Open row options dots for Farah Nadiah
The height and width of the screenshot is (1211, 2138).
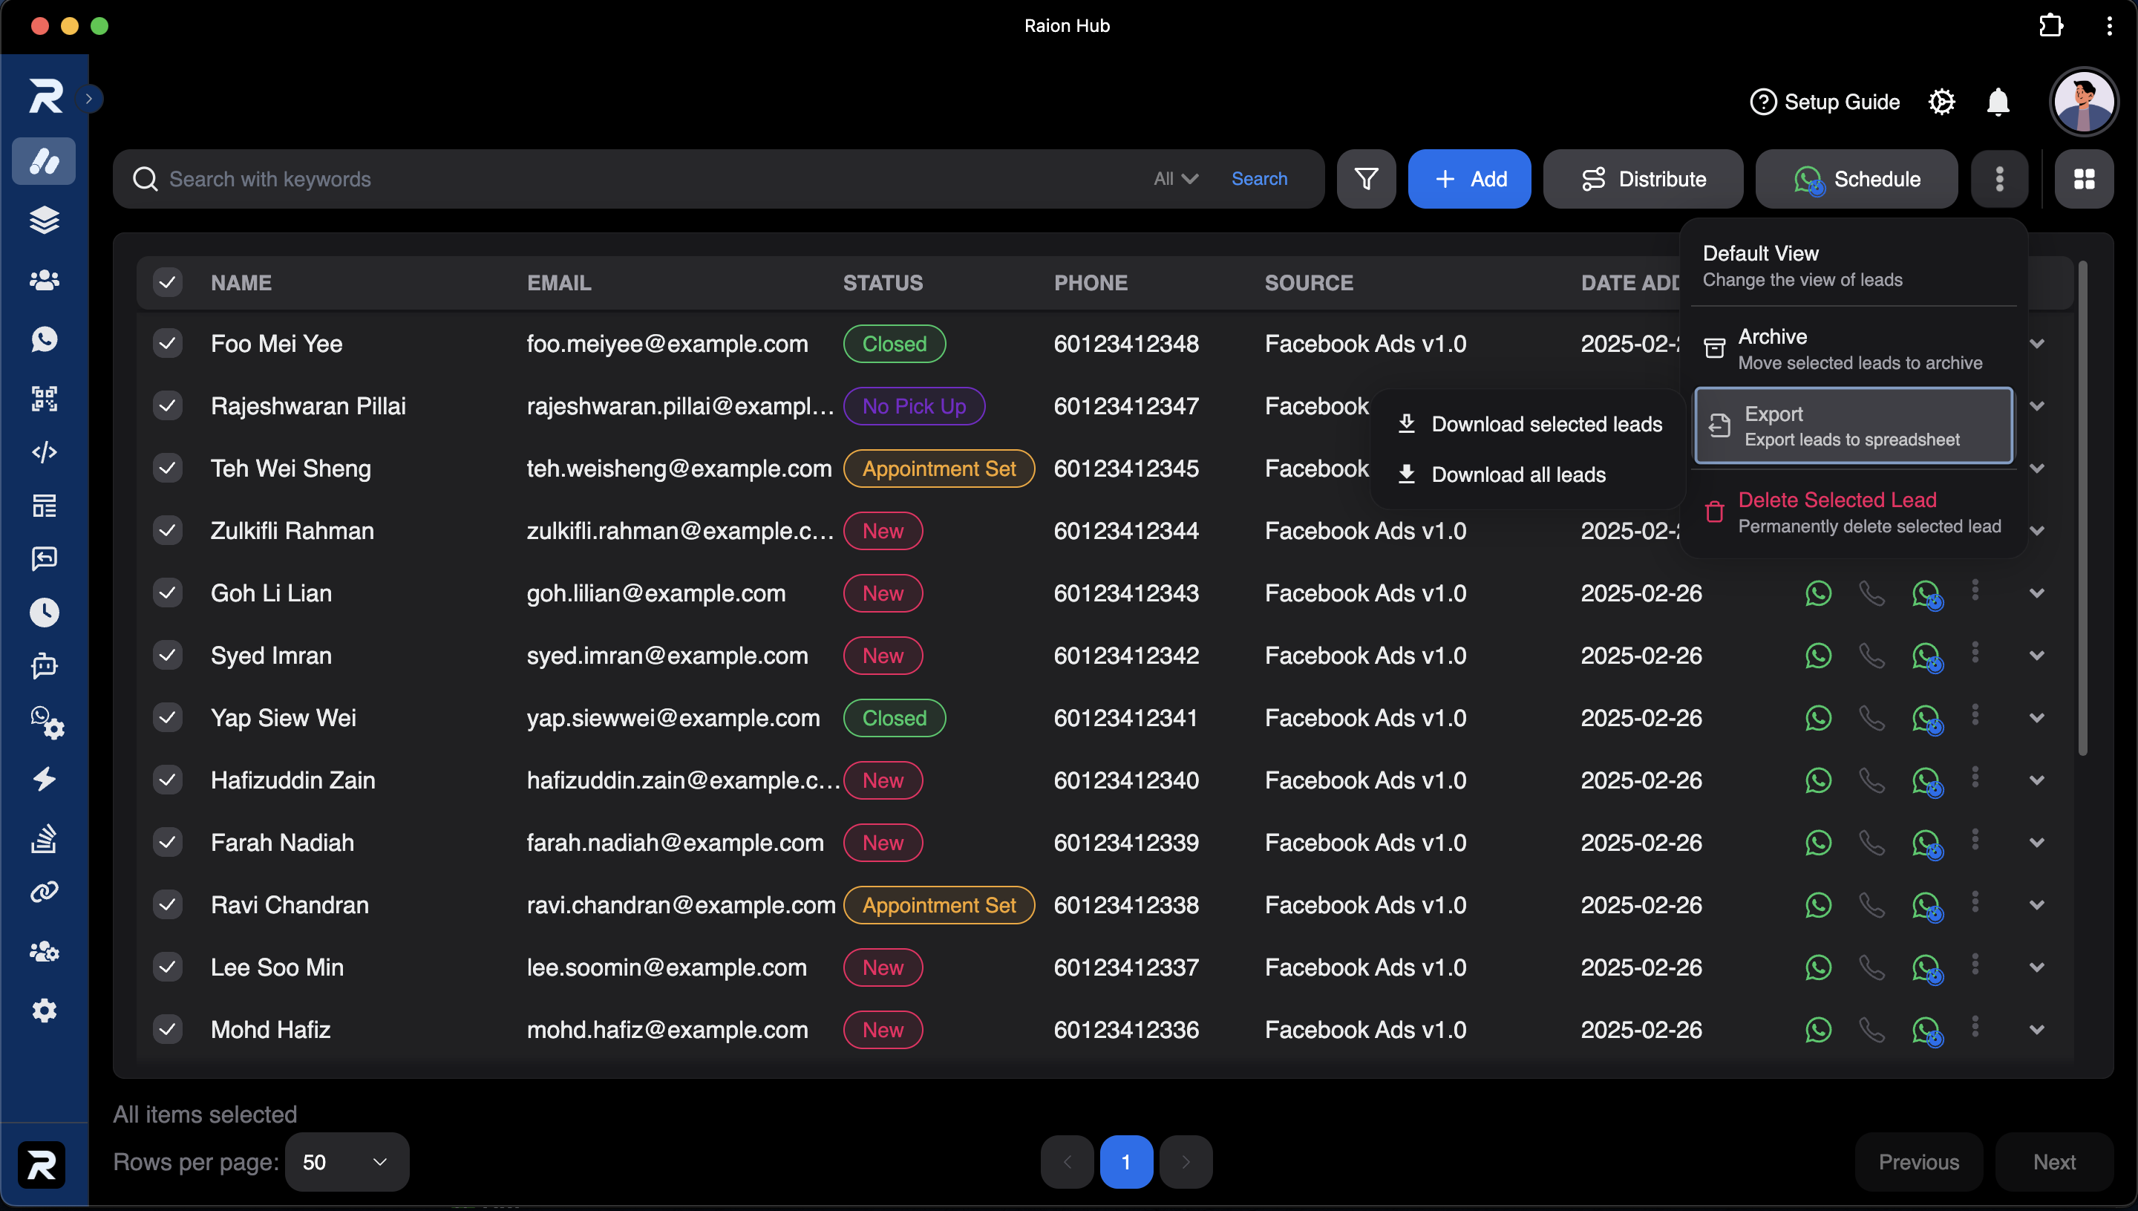click(1974, 840)
